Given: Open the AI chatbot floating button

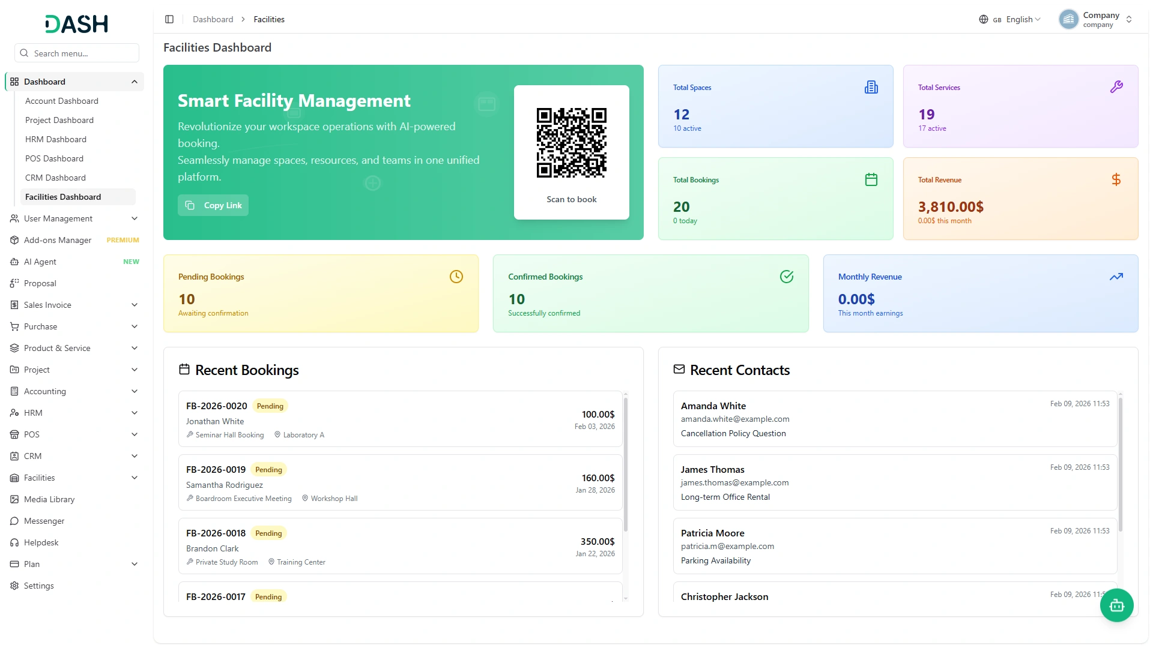Looking at the screenshot, I should (1116, 605).
